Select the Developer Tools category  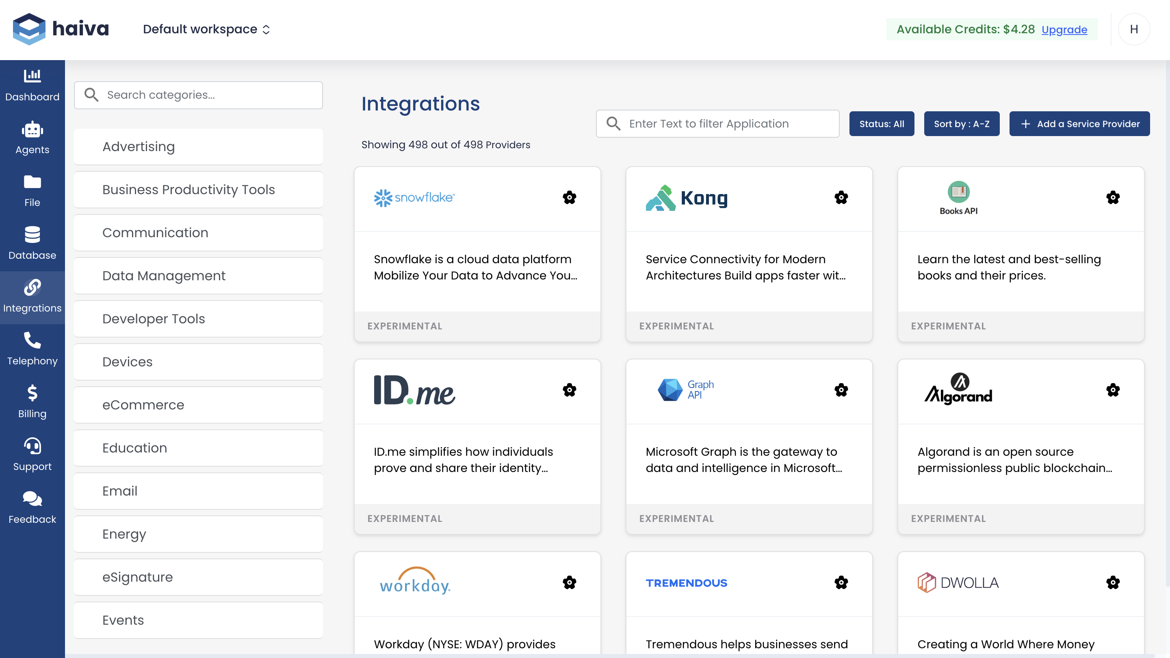(198, 319)
